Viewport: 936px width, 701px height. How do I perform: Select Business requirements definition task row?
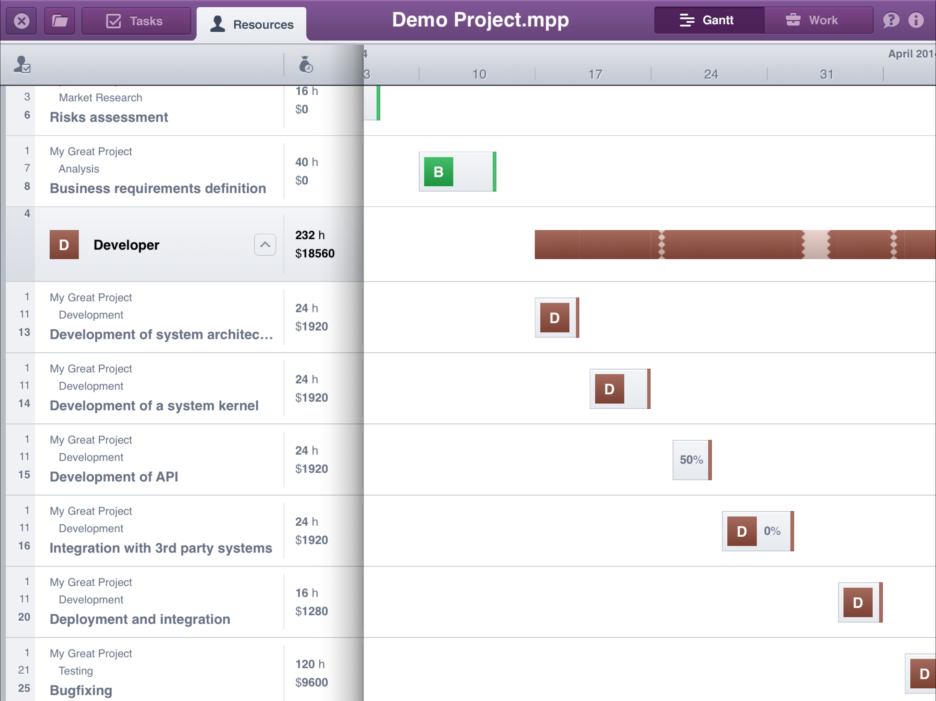(x=184, y=171)
